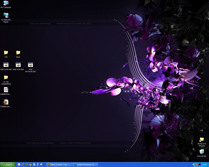Click the first orange Quick Launch icon
209x167 pixels.
(19, 165)
